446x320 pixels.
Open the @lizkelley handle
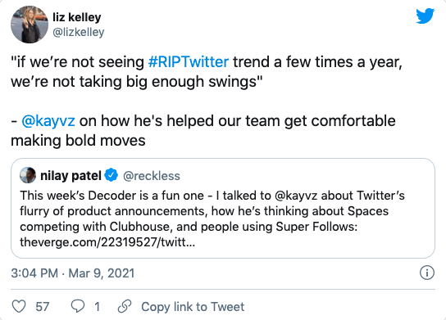[x=79, y=32]
